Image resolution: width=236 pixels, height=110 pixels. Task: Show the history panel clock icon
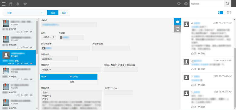[x=178, y=29]
